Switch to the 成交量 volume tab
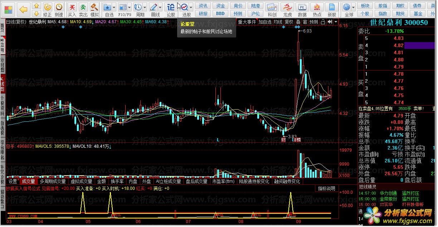Screen dimensions: 438x227 tap(28, 181)
